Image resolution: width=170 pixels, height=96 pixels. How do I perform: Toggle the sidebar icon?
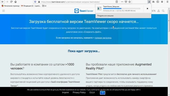[158, 2]
